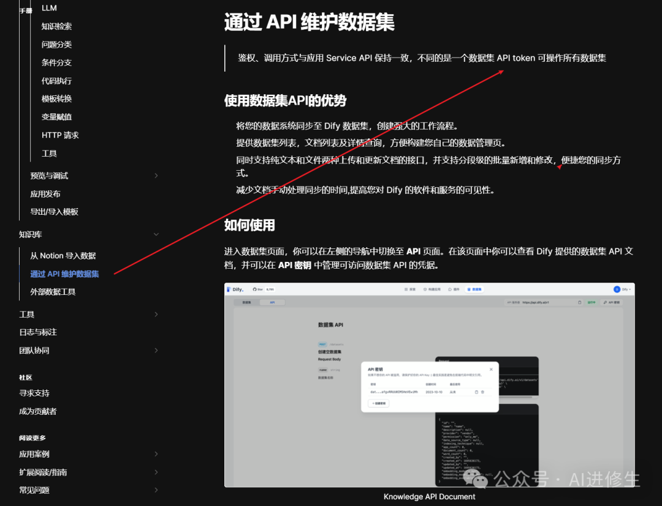Click the blue Dify account avatar
The image size is (662, 506).
click(x=617, y=289)
